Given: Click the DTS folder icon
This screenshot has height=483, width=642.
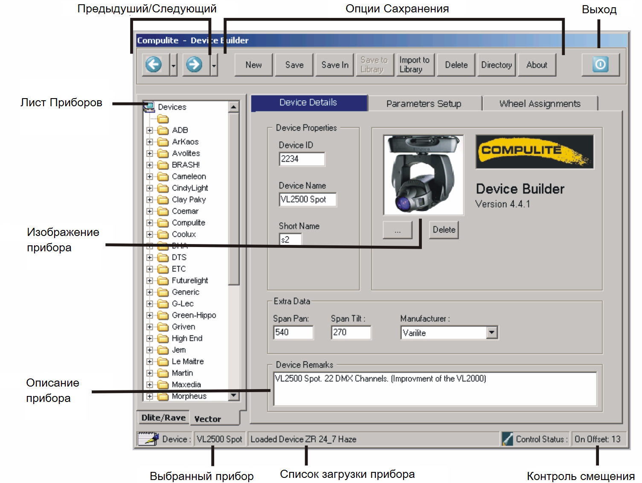Looking at the screenshot, I should tap(163, 257).
